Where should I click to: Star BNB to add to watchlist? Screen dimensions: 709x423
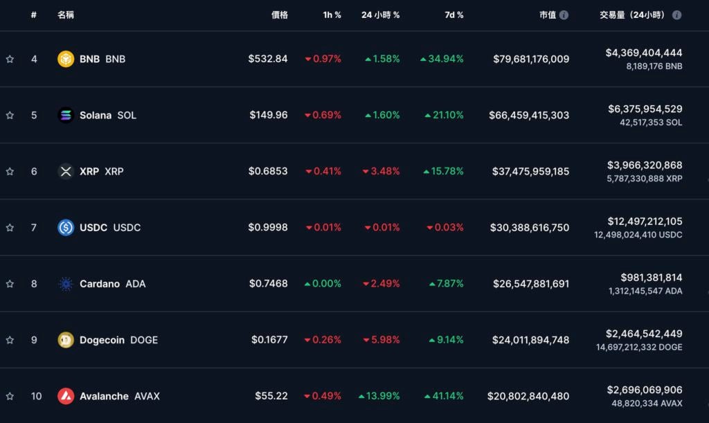pos(10,59)
